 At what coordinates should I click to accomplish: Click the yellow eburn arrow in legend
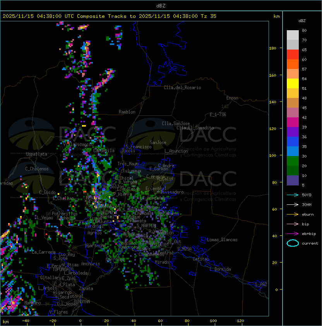pyautogui.click(x=293, y=214)
